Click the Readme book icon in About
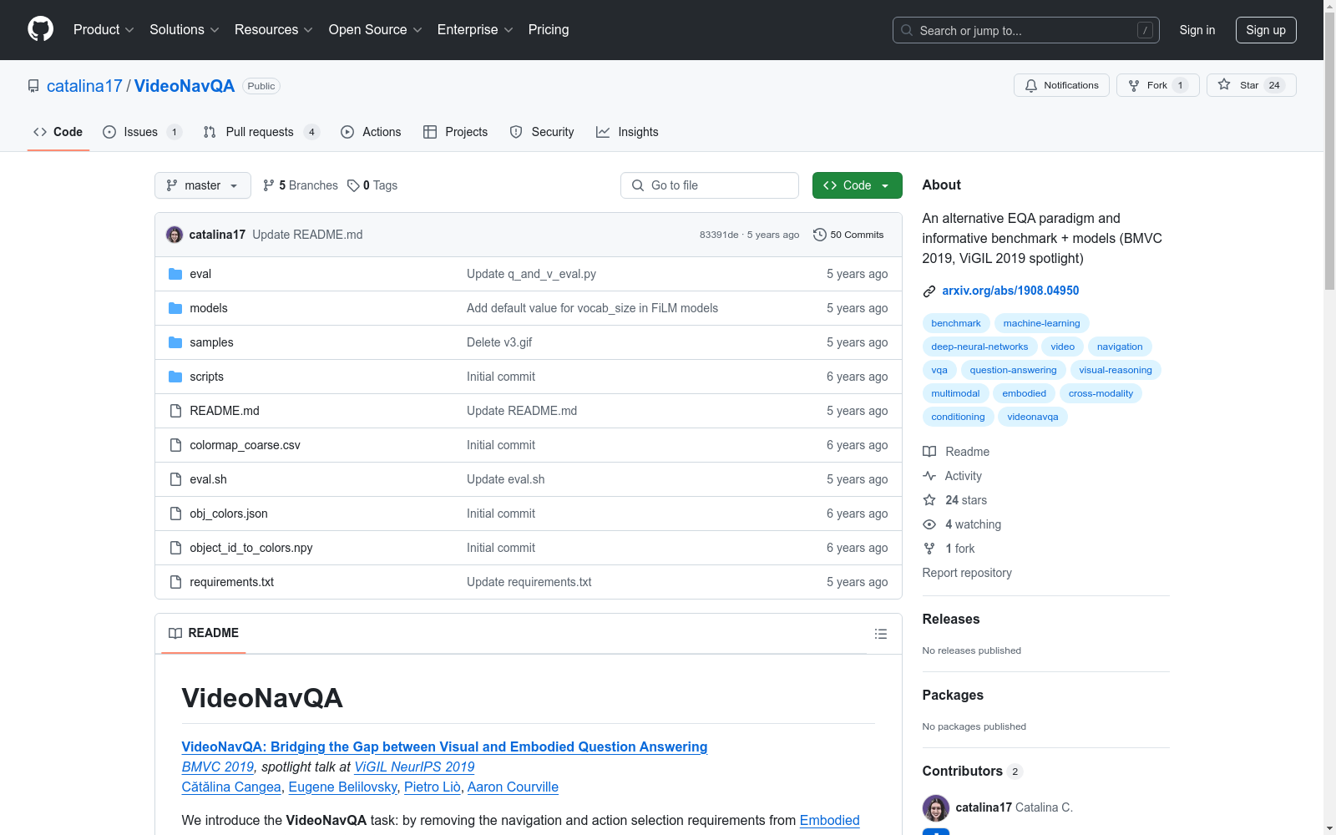This screenshot has width=1336, height=835. [929, 452]
